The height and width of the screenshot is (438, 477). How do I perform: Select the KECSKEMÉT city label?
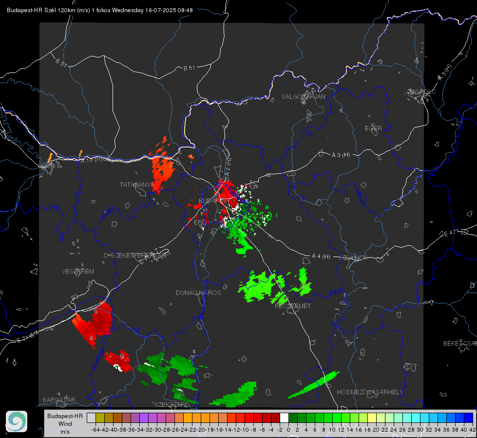(293, 306)
